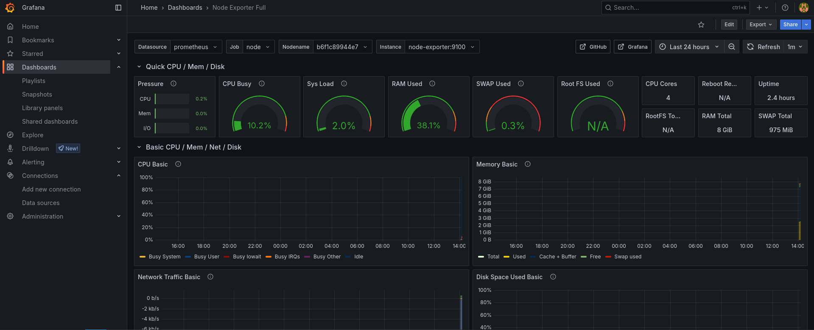Open the help question mark icon
The height and width of the screenshot is (330, 814).
pyautogui.click(x=785, y=8)
